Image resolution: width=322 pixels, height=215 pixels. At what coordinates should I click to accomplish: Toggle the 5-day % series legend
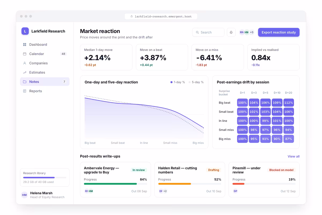click(x=196, y=82)
